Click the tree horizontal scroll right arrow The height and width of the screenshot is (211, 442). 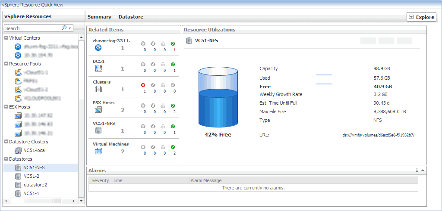(x=74, y=201)
